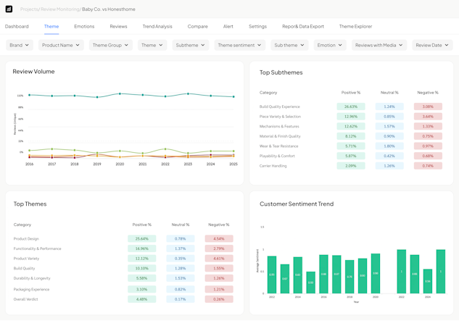Open the Emotions tab
This screenshot has height=326, width=459.
click(x=84, y=26)
